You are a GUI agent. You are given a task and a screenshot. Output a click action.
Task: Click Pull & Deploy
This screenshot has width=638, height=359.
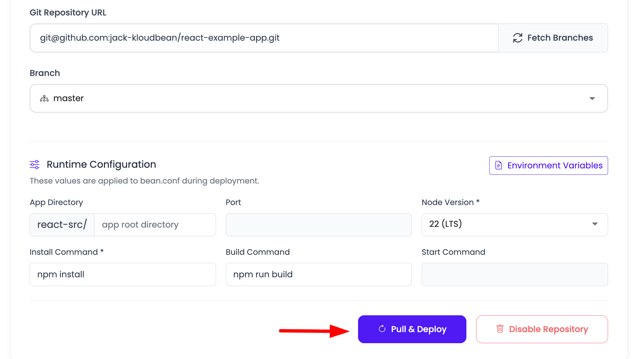(412, 329)
